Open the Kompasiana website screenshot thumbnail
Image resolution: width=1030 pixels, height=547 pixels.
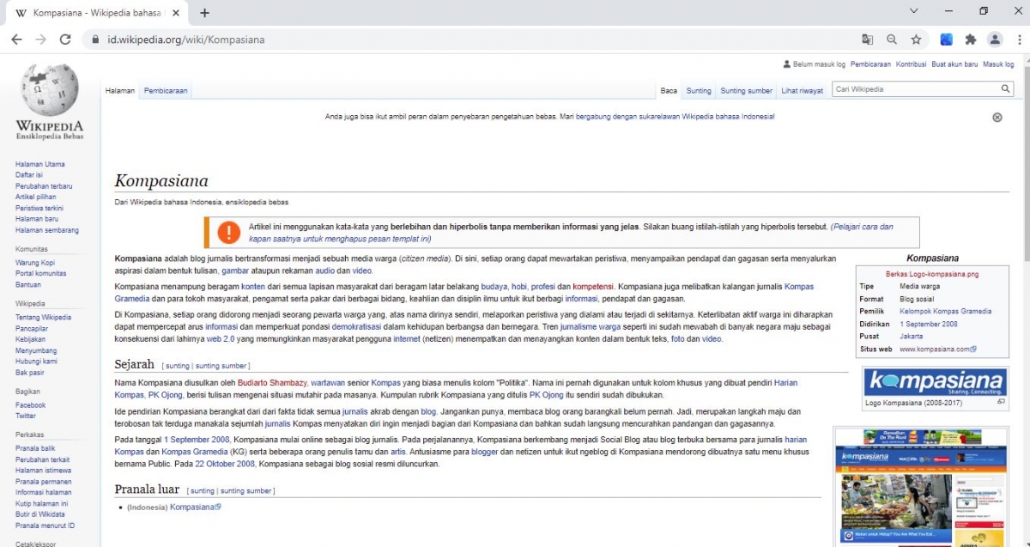coord(920,488)
